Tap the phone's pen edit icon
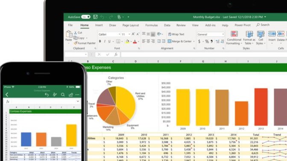Image resolution: width=287 pixels, height=161 pixels. pos(55,95)
